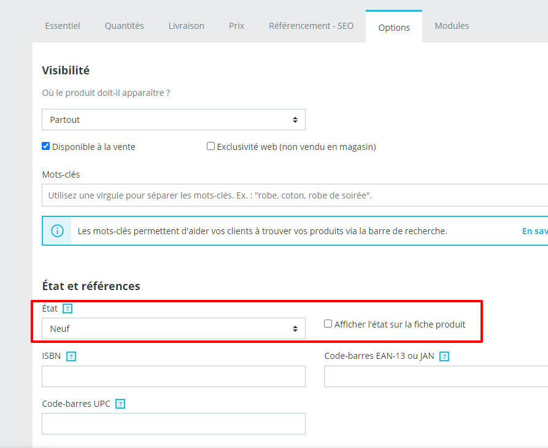This screenshot has width=548, height=448.
Task: Go to the Livraison tab
Action: point(187,26)
